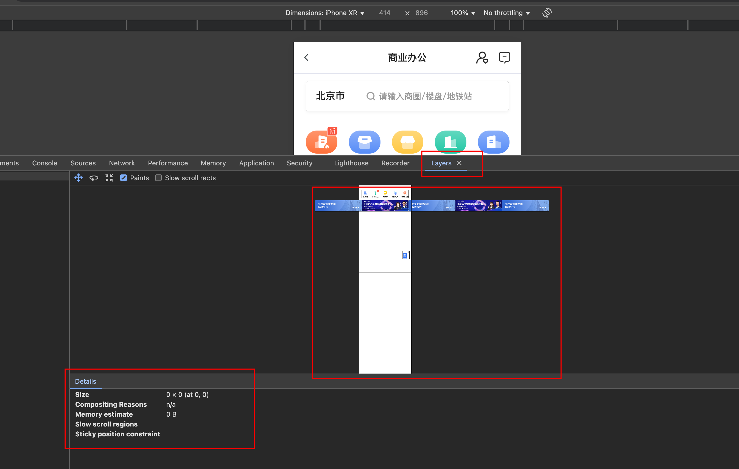
Task: Click the rightmost blue banner layer
Action: [525, 205]
